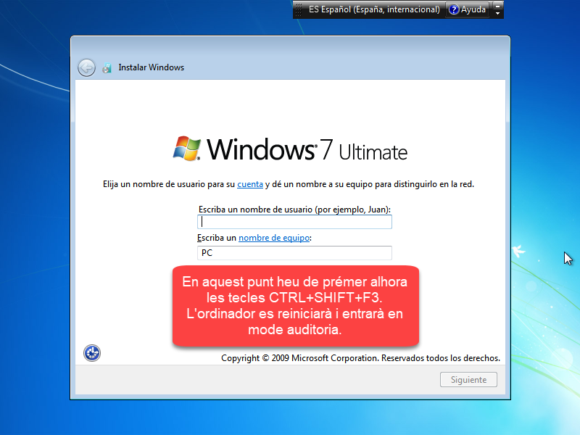Viewport: 580px width, 435px height.
Task: Click the back arrow button in Instalar Windows
Action: click(86, 67)
